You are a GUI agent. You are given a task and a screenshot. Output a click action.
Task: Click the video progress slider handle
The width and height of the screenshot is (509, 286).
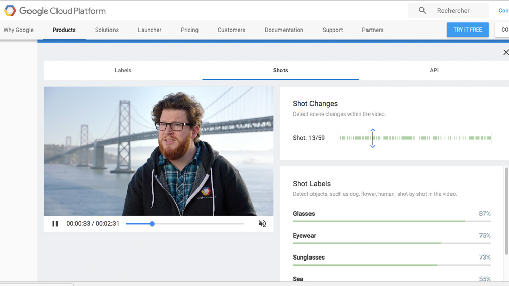pos(152,224)
